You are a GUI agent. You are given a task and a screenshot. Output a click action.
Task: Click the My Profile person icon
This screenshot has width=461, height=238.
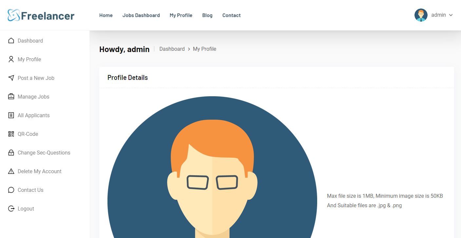(11, 59)
